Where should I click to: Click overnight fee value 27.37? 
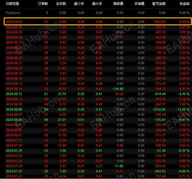(119, 37)
